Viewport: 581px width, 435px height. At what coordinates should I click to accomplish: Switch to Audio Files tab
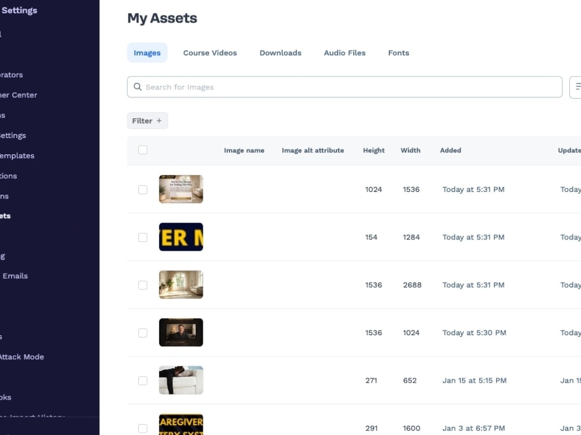tap(345, 53)
